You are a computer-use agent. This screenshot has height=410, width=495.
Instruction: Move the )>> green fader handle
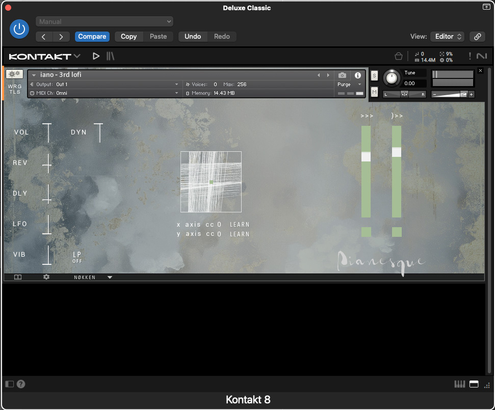[397, 152]
